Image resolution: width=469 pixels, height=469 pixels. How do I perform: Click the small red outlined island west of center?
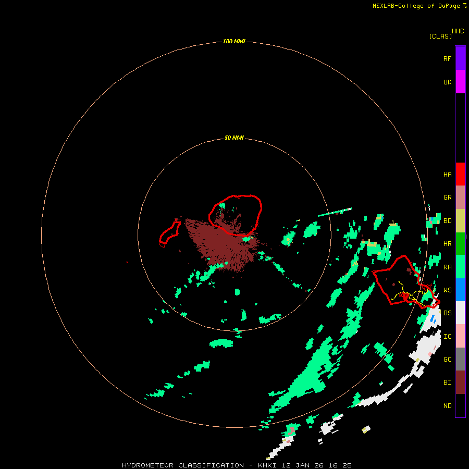click(169, 234)
